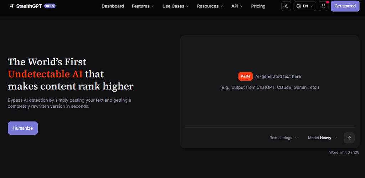The image size is (365, 178).
Task: Expand the Features dropdown menu
Action: tap(143, 6)
